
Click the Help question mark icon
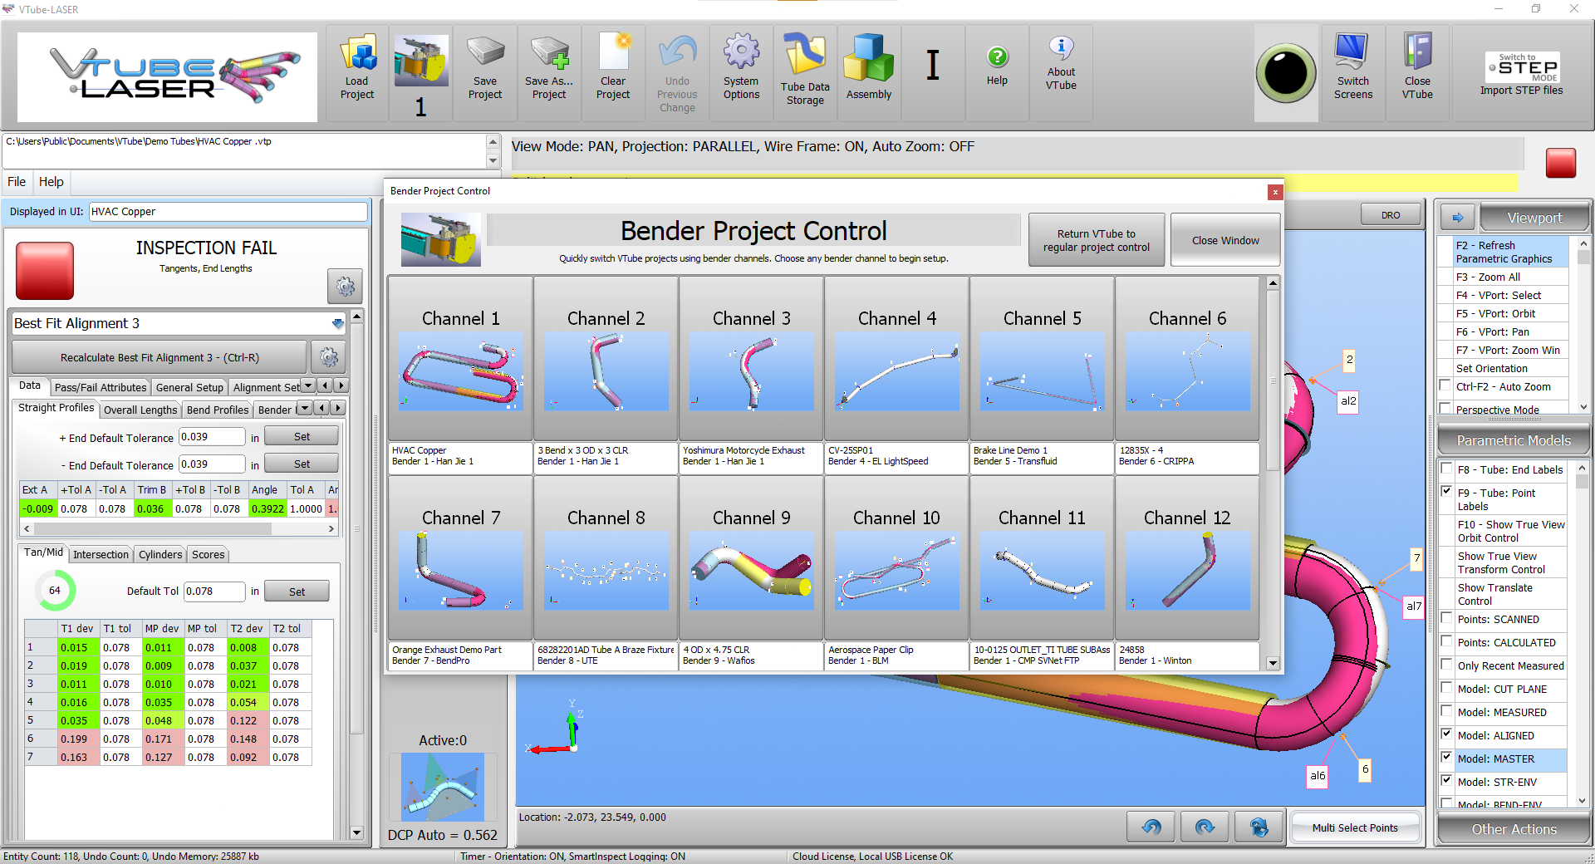click(997, 66)
